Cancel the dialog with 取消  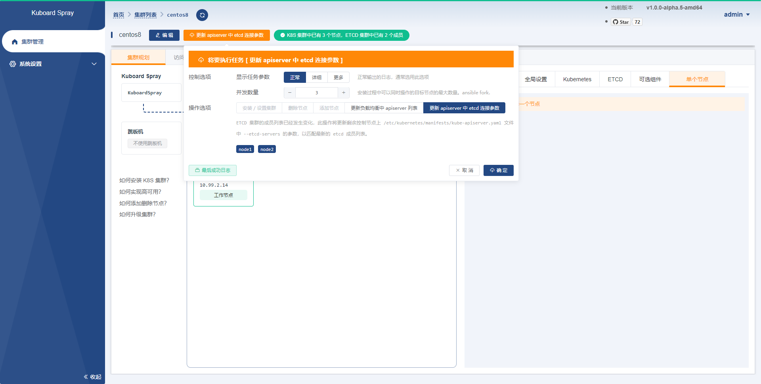click(x=464, y=170)
